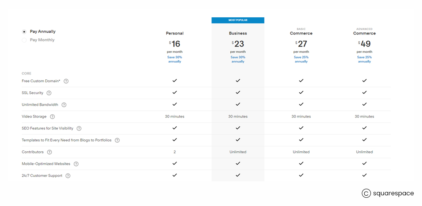The width and height of the screenshot is (422, 206).
Task: Click the $16 Personal price
Action: [175, 44]
